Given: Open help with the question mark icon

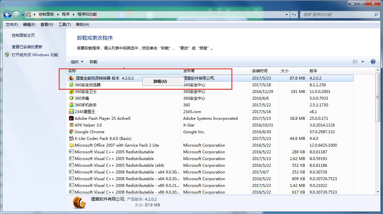Looking at the screenshot, I should click(x=373, y=62).
